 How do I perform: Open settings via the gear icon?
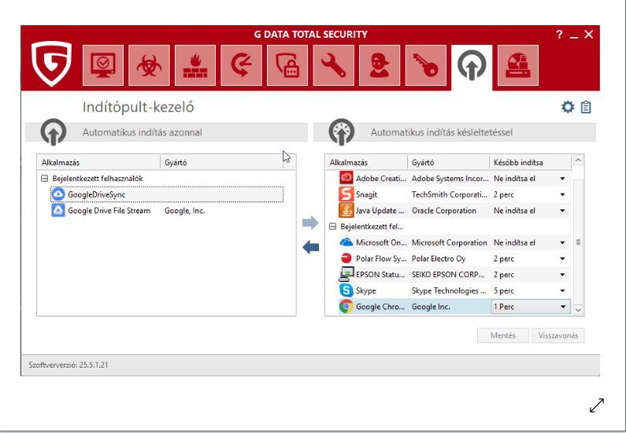pos(568,107)
